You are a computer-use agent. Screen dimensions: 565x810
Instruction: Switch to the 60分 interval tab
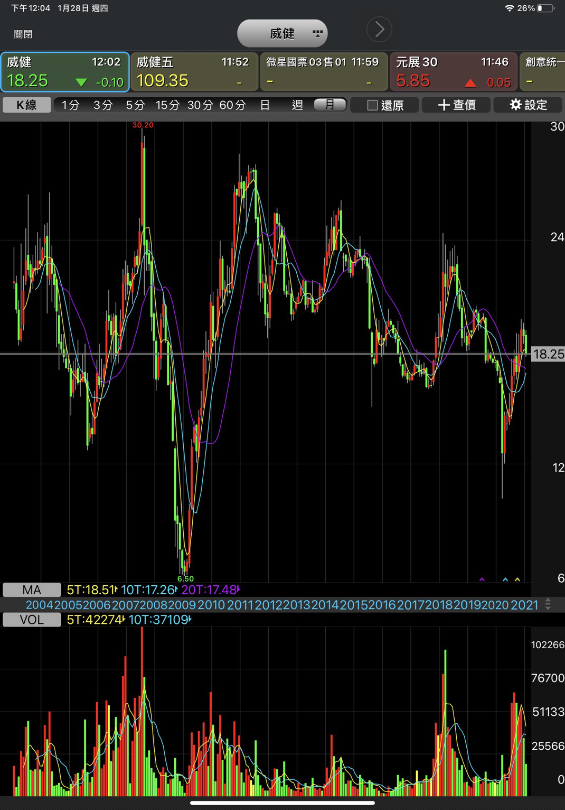pos(232,105)
